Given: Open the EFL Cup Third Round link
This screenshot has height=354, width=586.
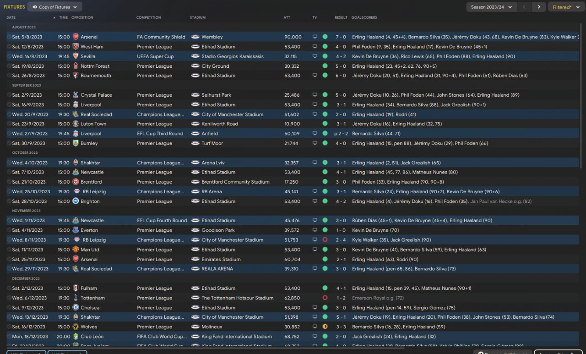Looking at the screenshot, I should [x=160, y=134].
